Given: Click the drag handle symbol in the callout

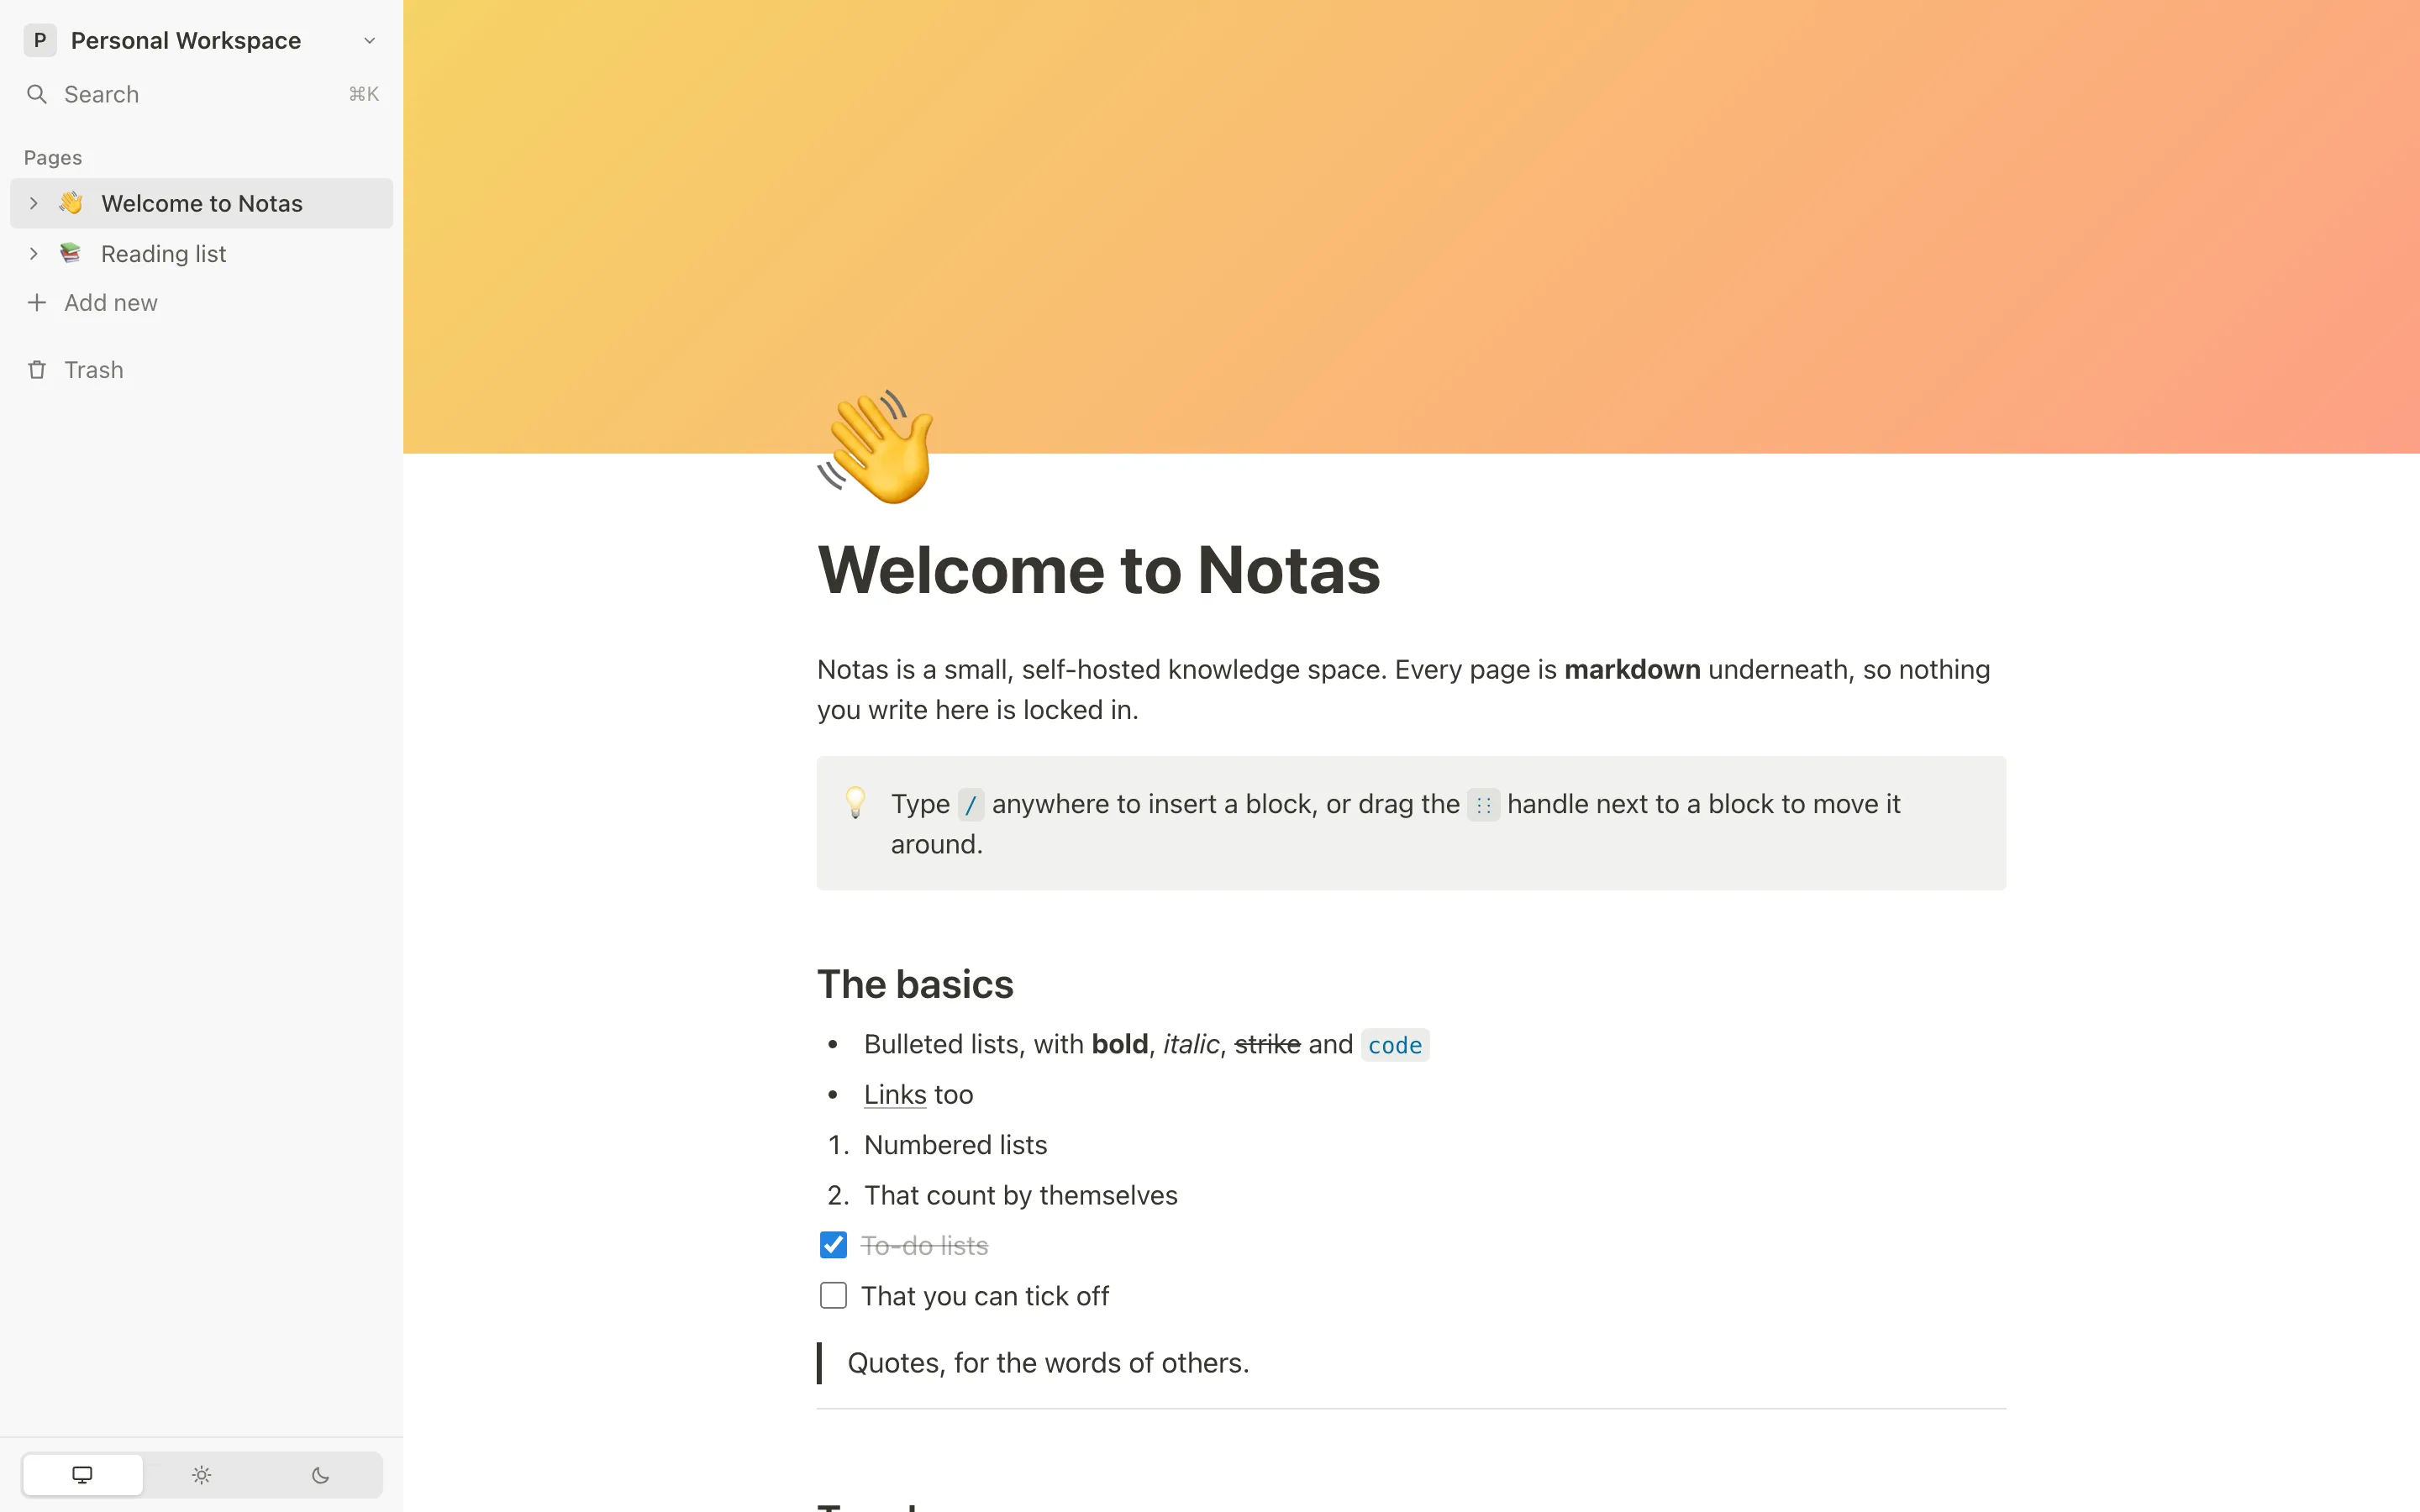Looking at the screenshot, I should 1483,805.
